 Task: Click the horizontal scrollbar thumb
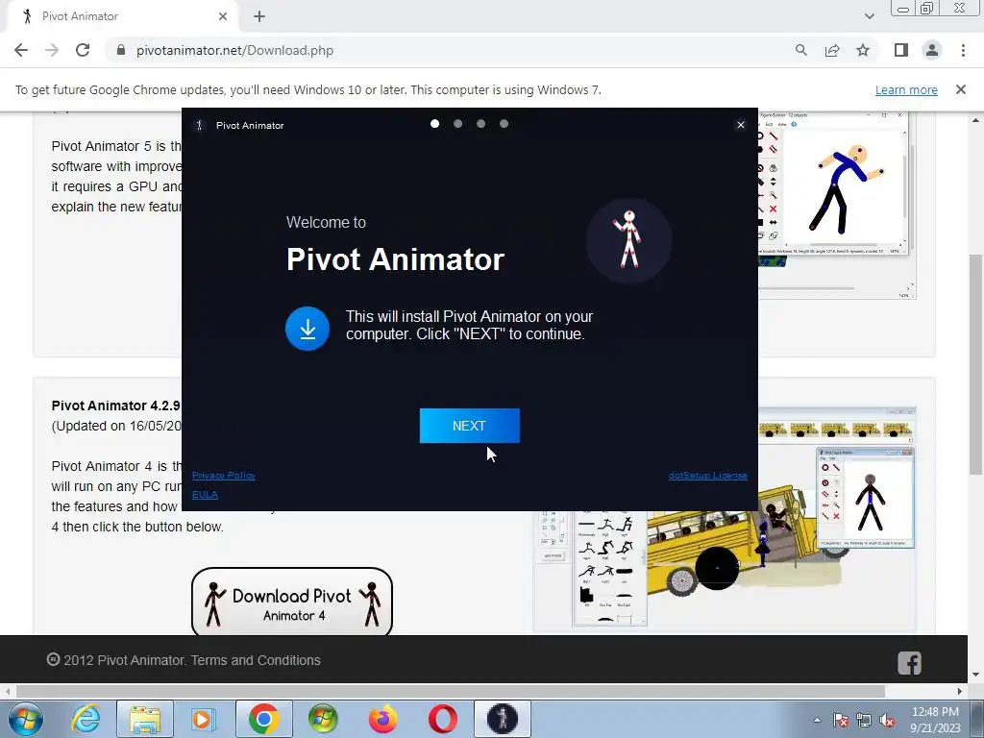pos(450,691)
